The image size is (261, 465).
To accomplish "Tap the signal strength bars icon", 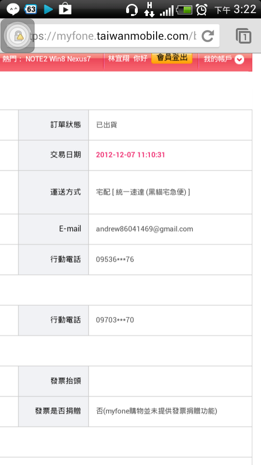I will click(x=167, y=11).
